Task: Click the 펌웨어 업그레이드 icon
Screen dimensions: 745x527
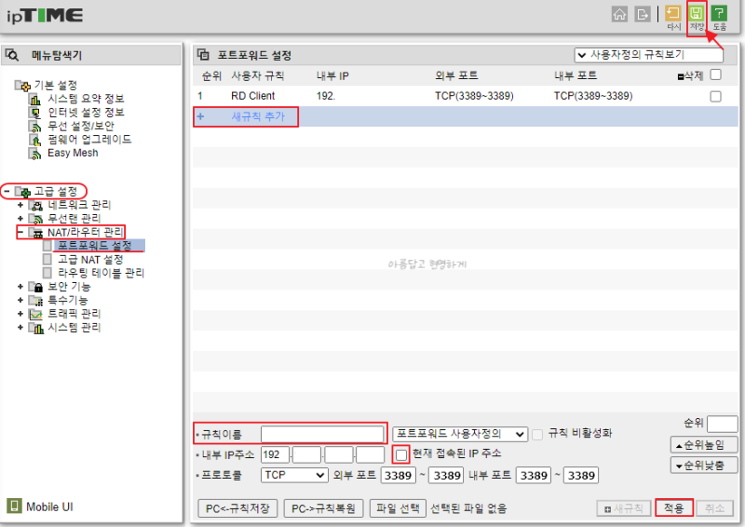Action: [35, 141]
